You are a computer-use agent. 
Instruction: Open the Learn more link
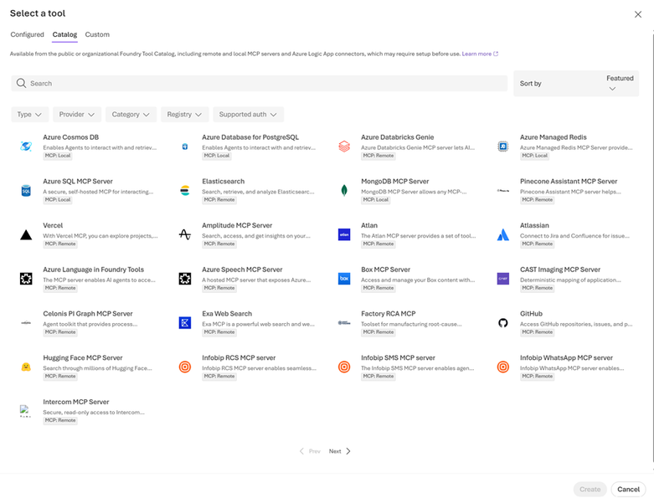[480, 54]
